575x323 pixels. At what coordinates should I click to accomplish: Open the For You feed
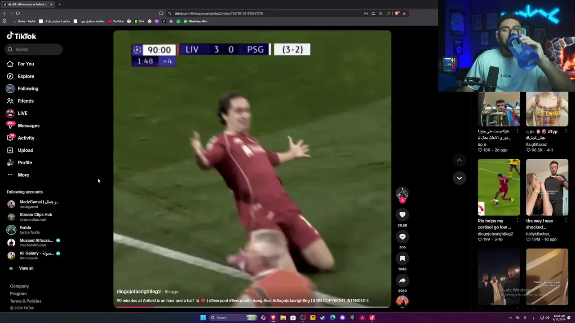pos(20,64)
